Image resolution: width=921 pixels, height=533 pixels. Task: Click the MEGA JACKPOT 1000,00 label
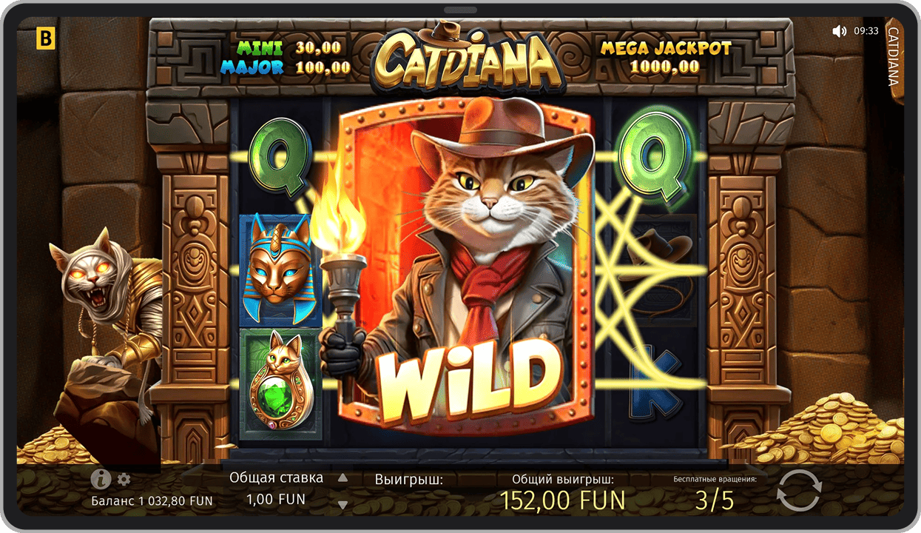click(665, 58)
